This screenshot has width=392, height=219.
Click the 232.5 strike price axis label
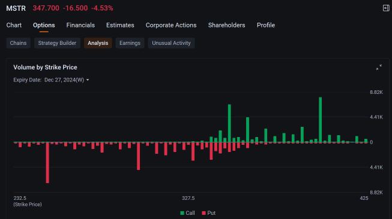click(x=20, y=198)
